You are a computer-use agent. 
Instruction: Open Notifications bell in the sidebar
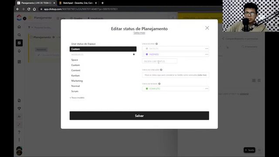[x=19, y=51]
